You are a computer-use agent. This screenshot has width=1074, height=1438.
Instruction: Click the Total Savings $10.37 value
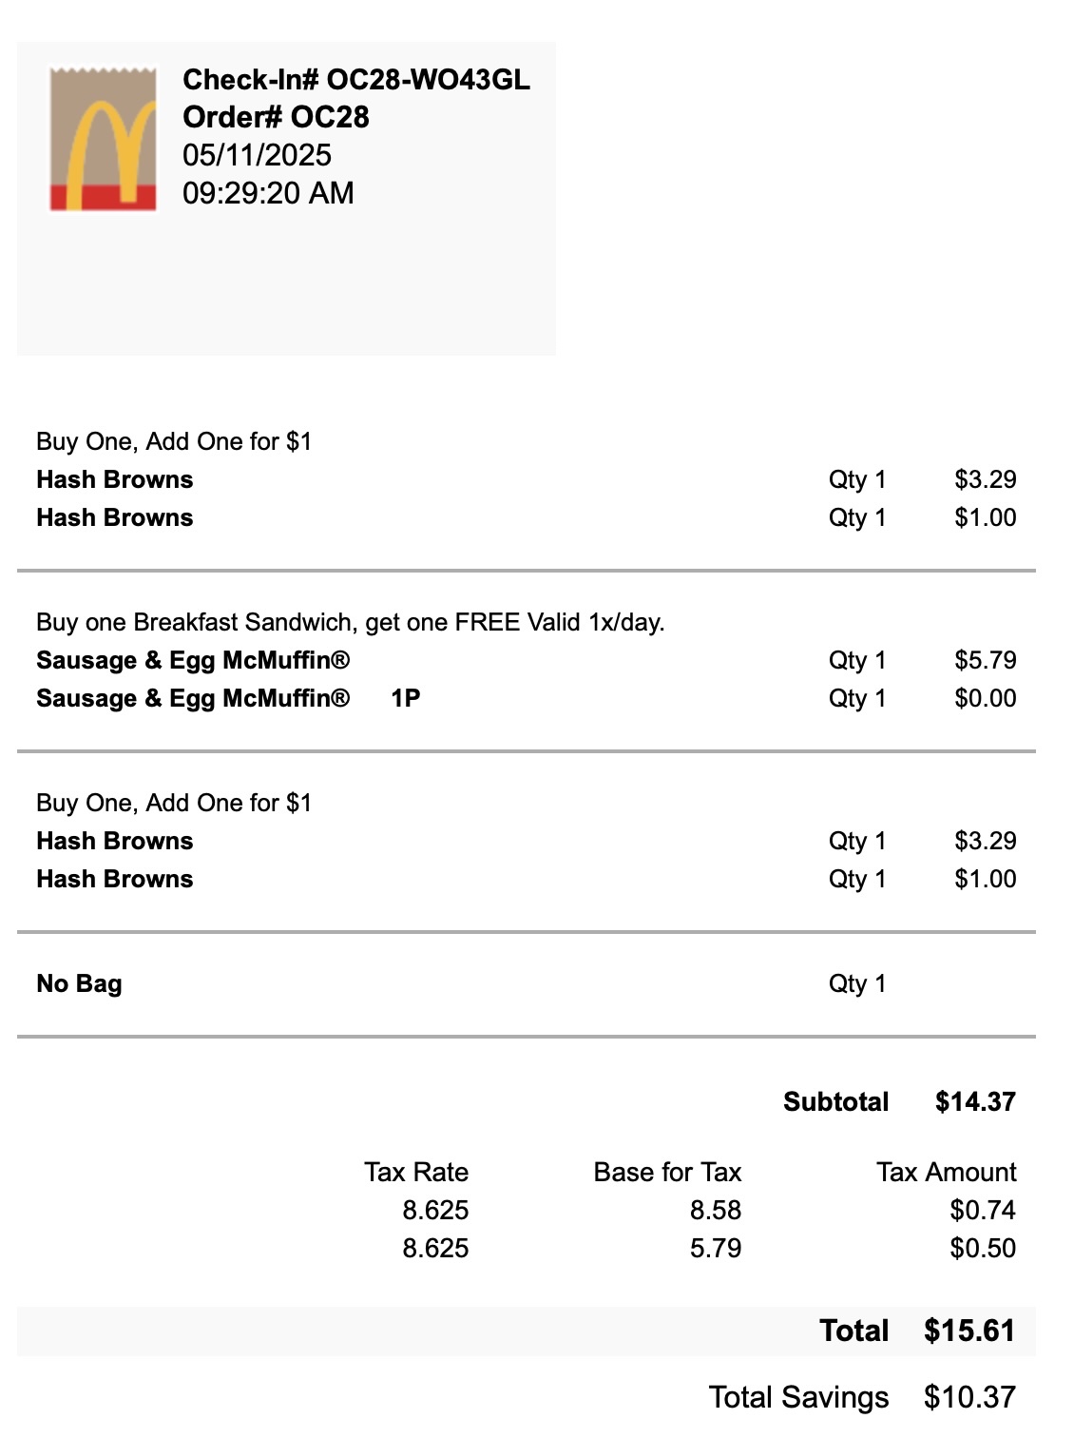(x=969, y=1397)
